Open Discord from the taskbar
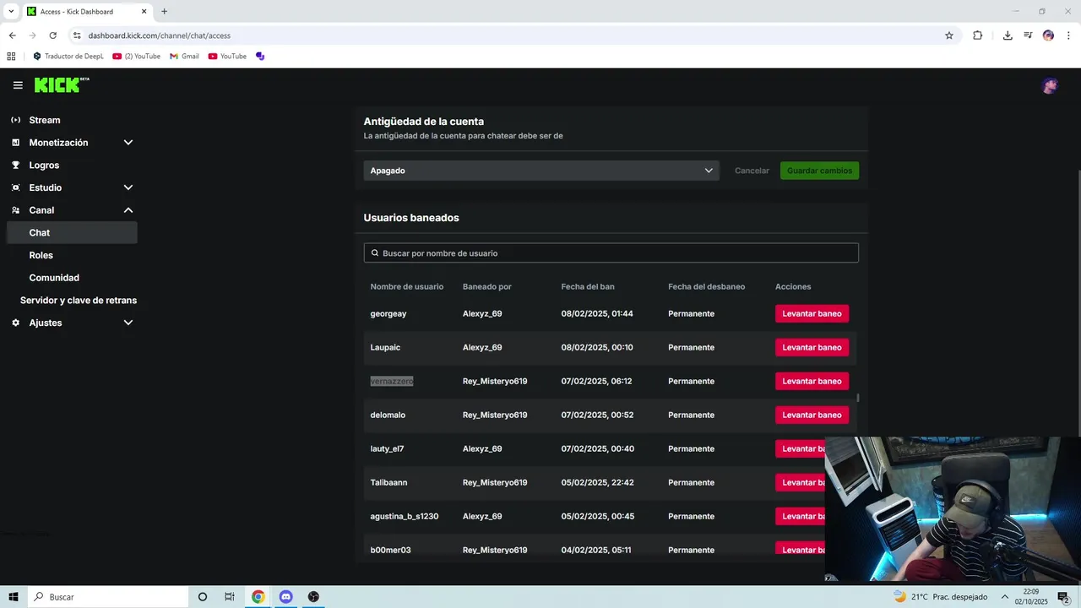Screen dimensions: 1081x608 285,597
